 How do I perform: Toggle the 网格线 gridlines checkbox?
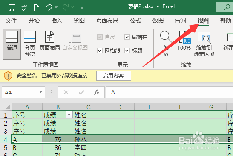pyautogui.click(x=100, y=51)
